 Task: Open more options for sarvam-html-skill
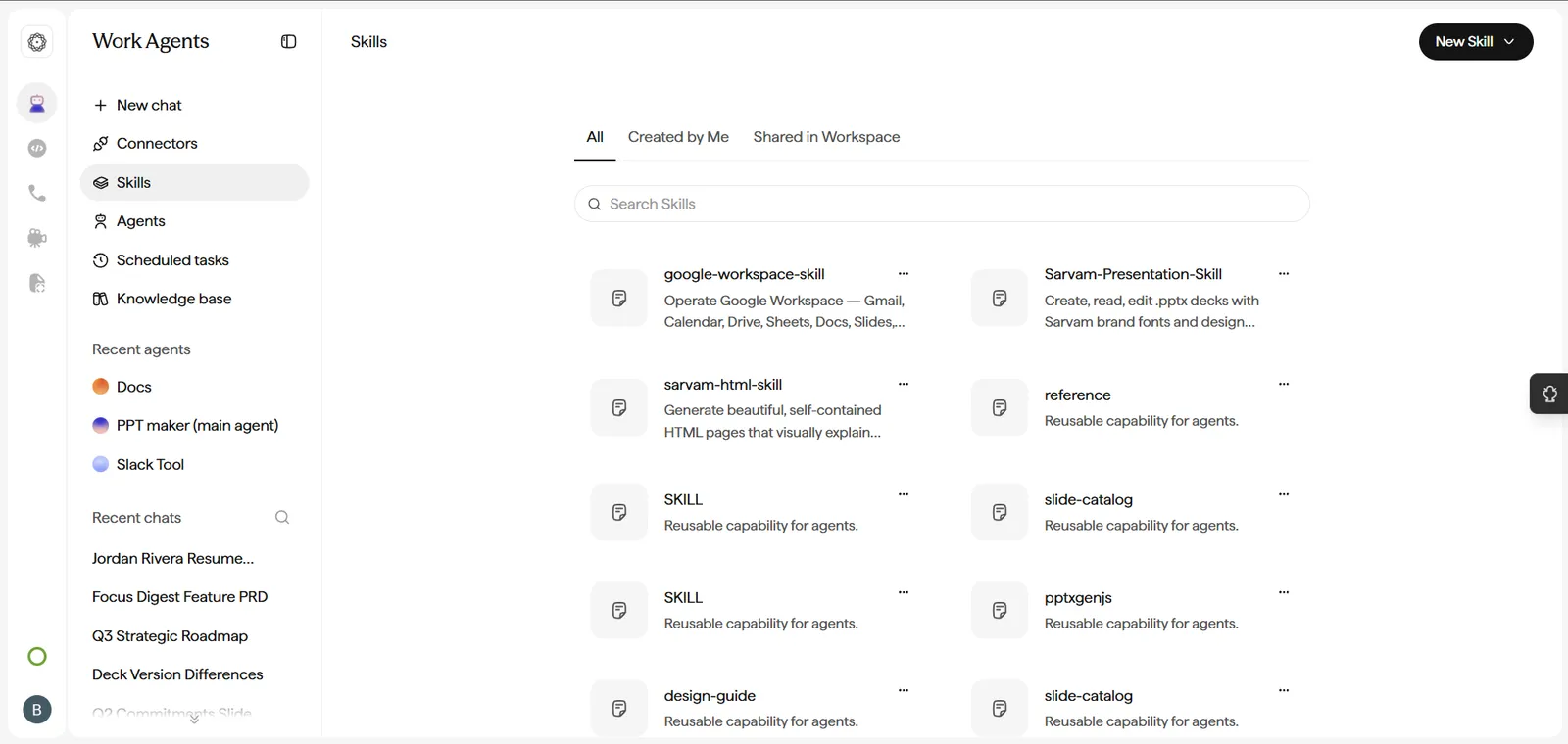tap(904, 384)
